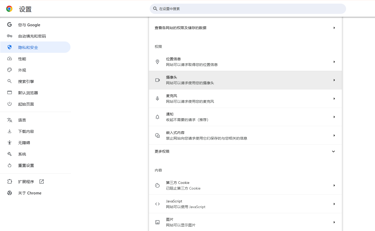Click the embedded content icon
This screenshot has height=231, width=375.
157,135
